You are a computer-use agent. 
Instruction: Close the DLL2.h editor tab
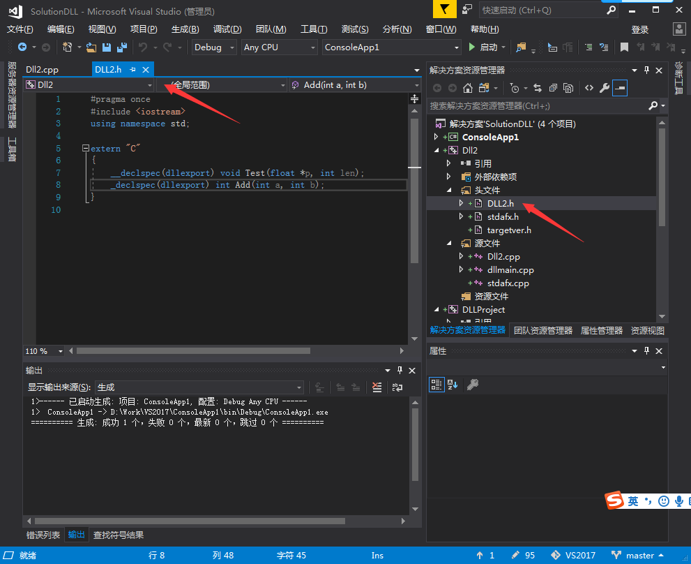click(x=146, y=69)
